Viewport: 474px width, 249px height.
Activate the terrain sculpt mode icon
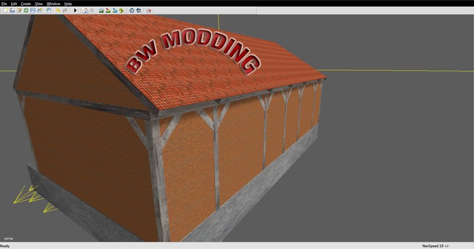pyautogui.click(x=101, y=10)
